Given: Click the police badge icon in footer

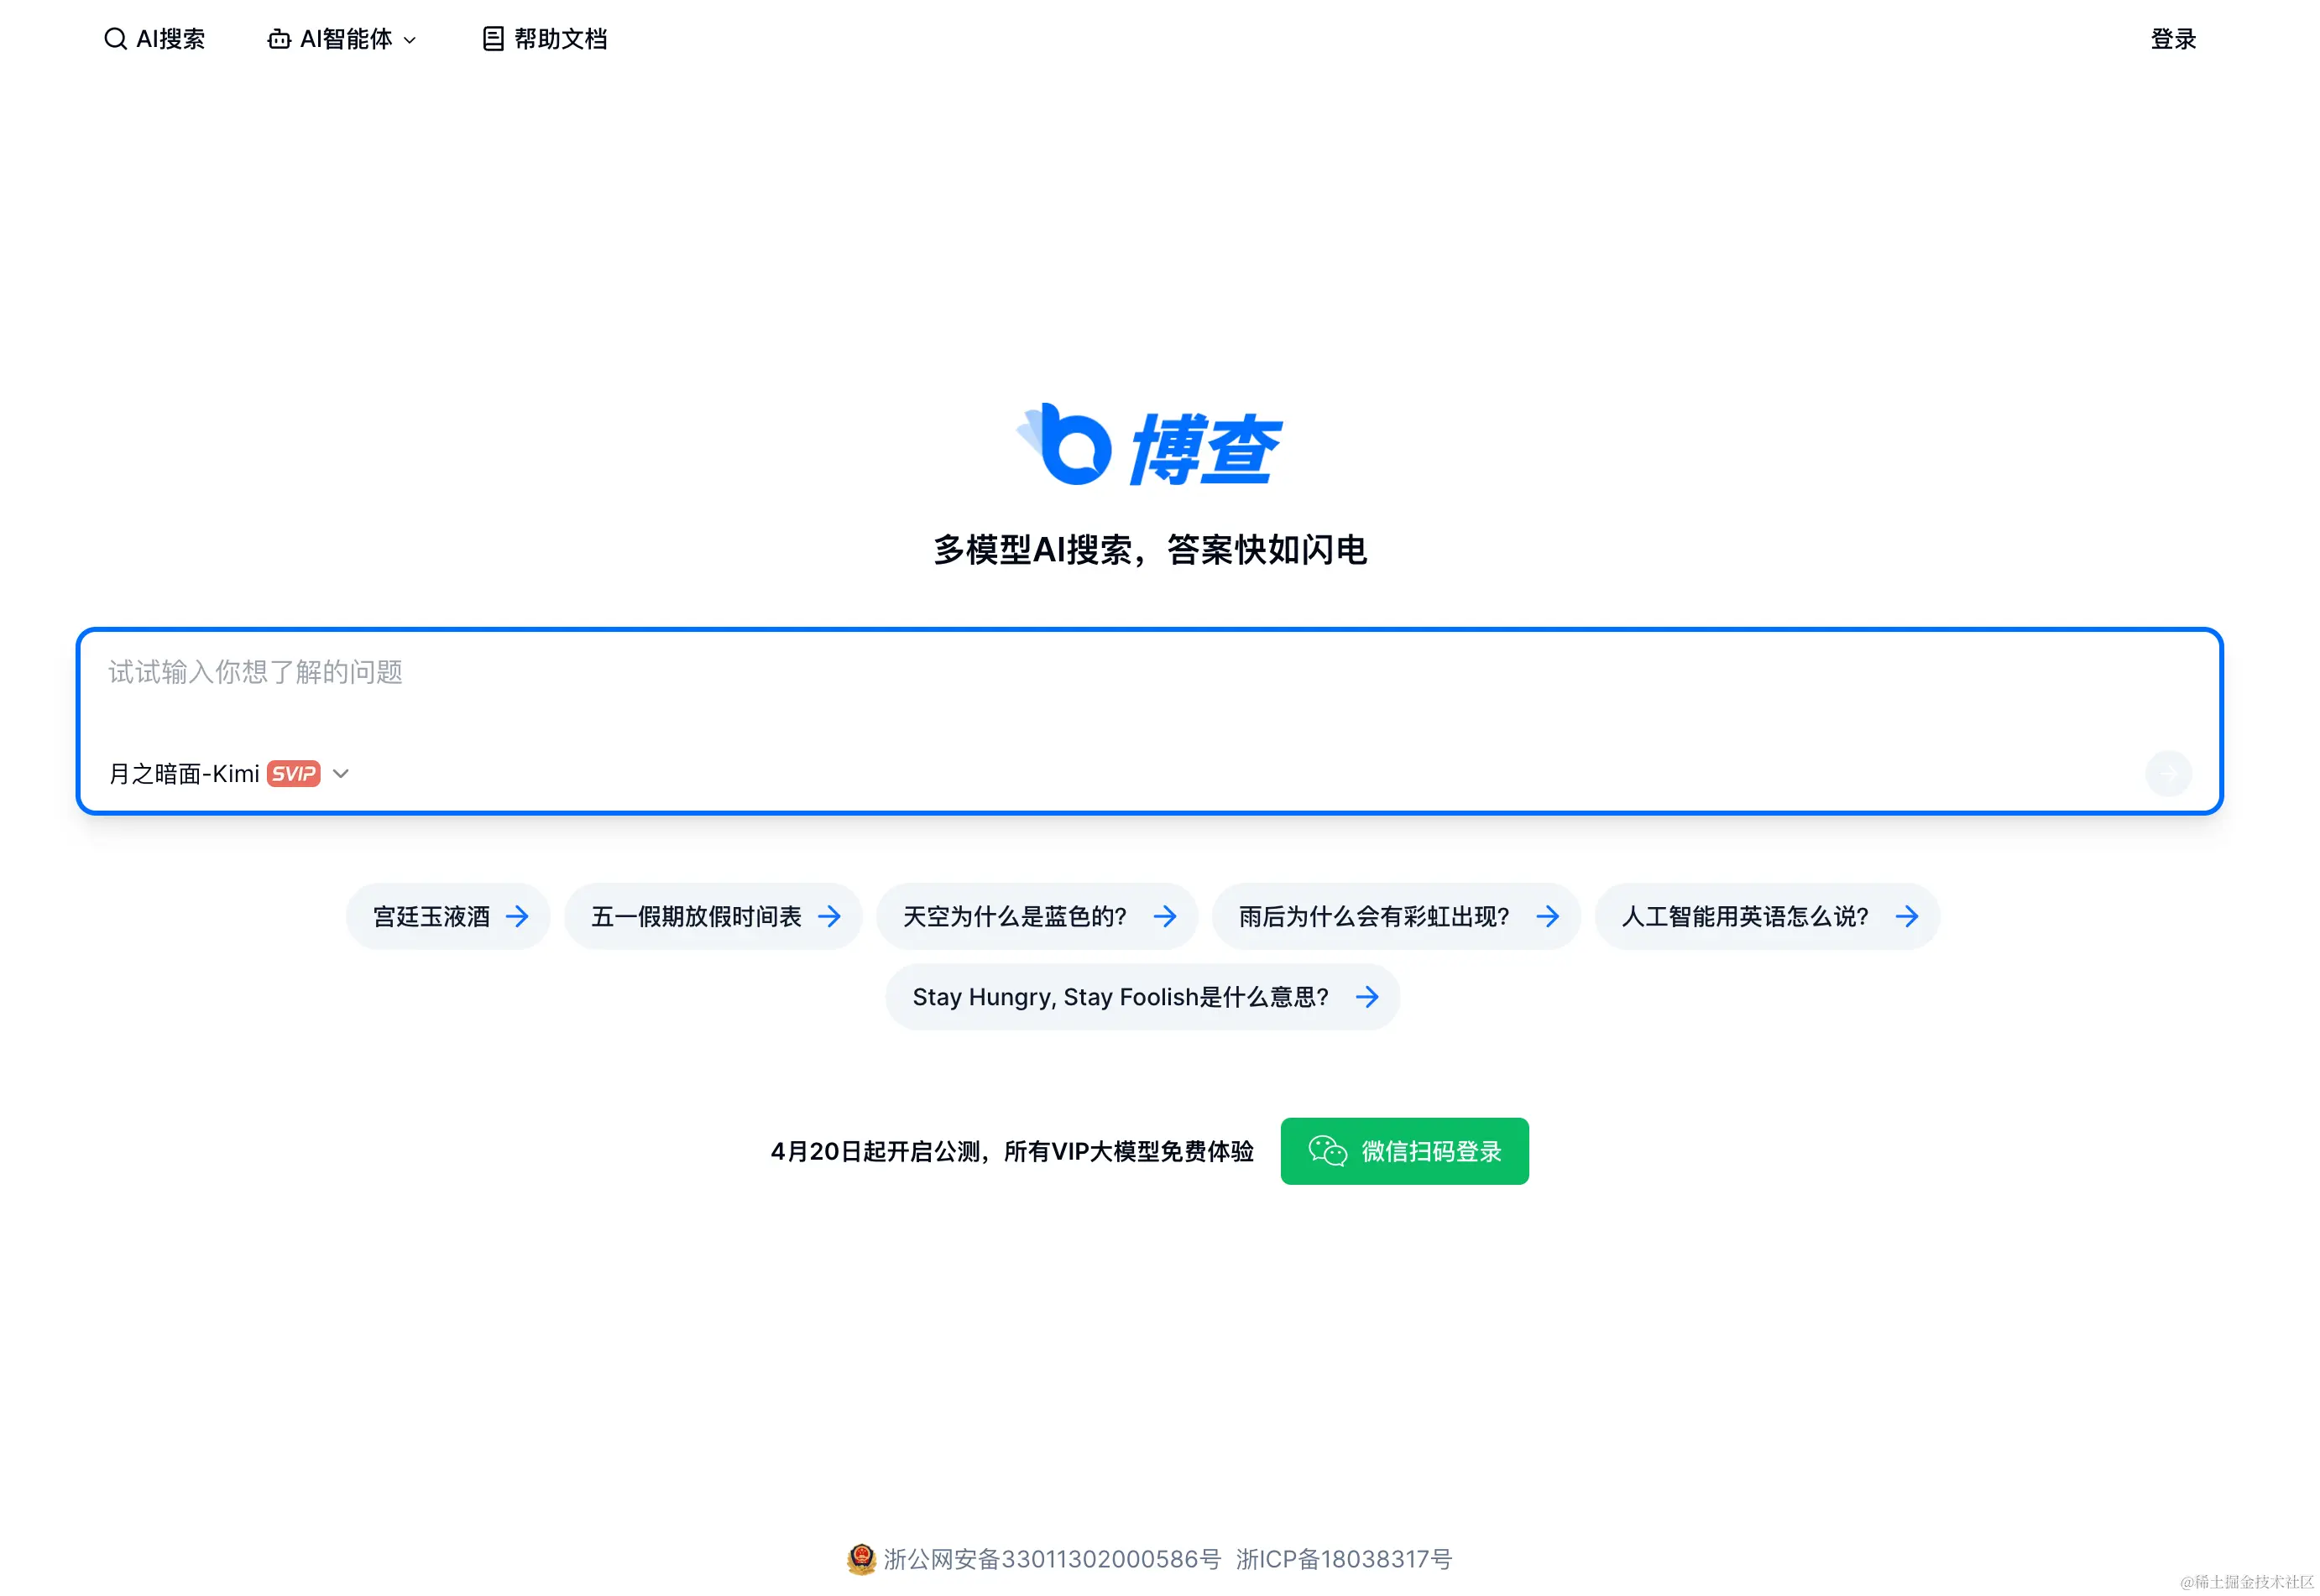Looking at the screenshot, I should (861, 1558).
